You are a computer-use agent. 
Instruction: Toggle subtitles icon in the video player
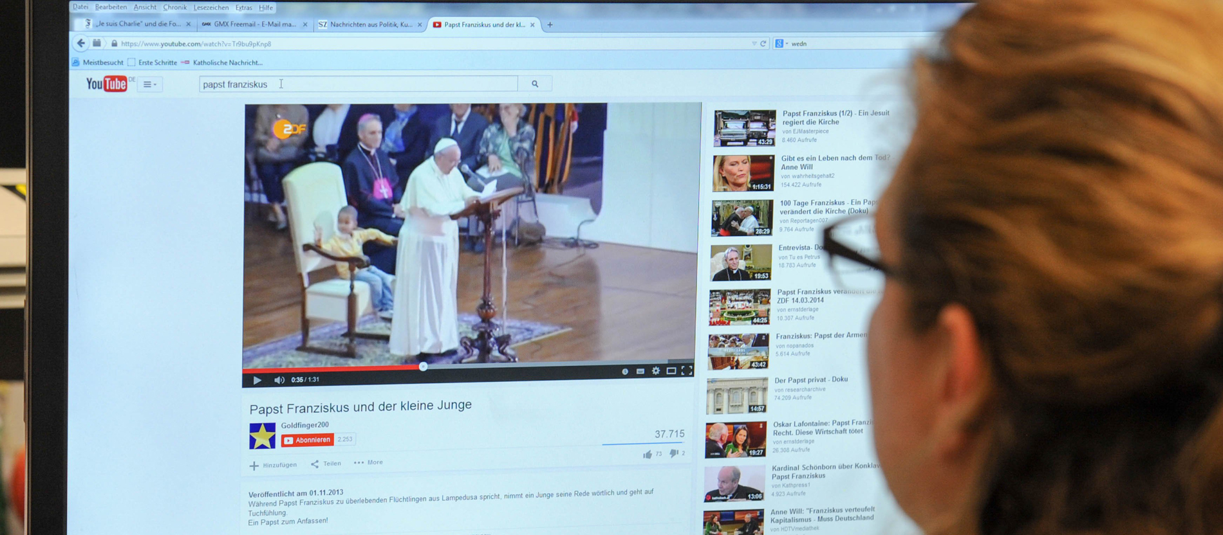(640, 372)
